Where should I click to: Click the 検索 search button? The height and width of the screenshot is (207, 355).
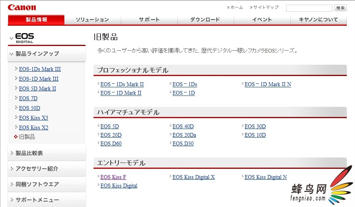(x=340, y=8)
